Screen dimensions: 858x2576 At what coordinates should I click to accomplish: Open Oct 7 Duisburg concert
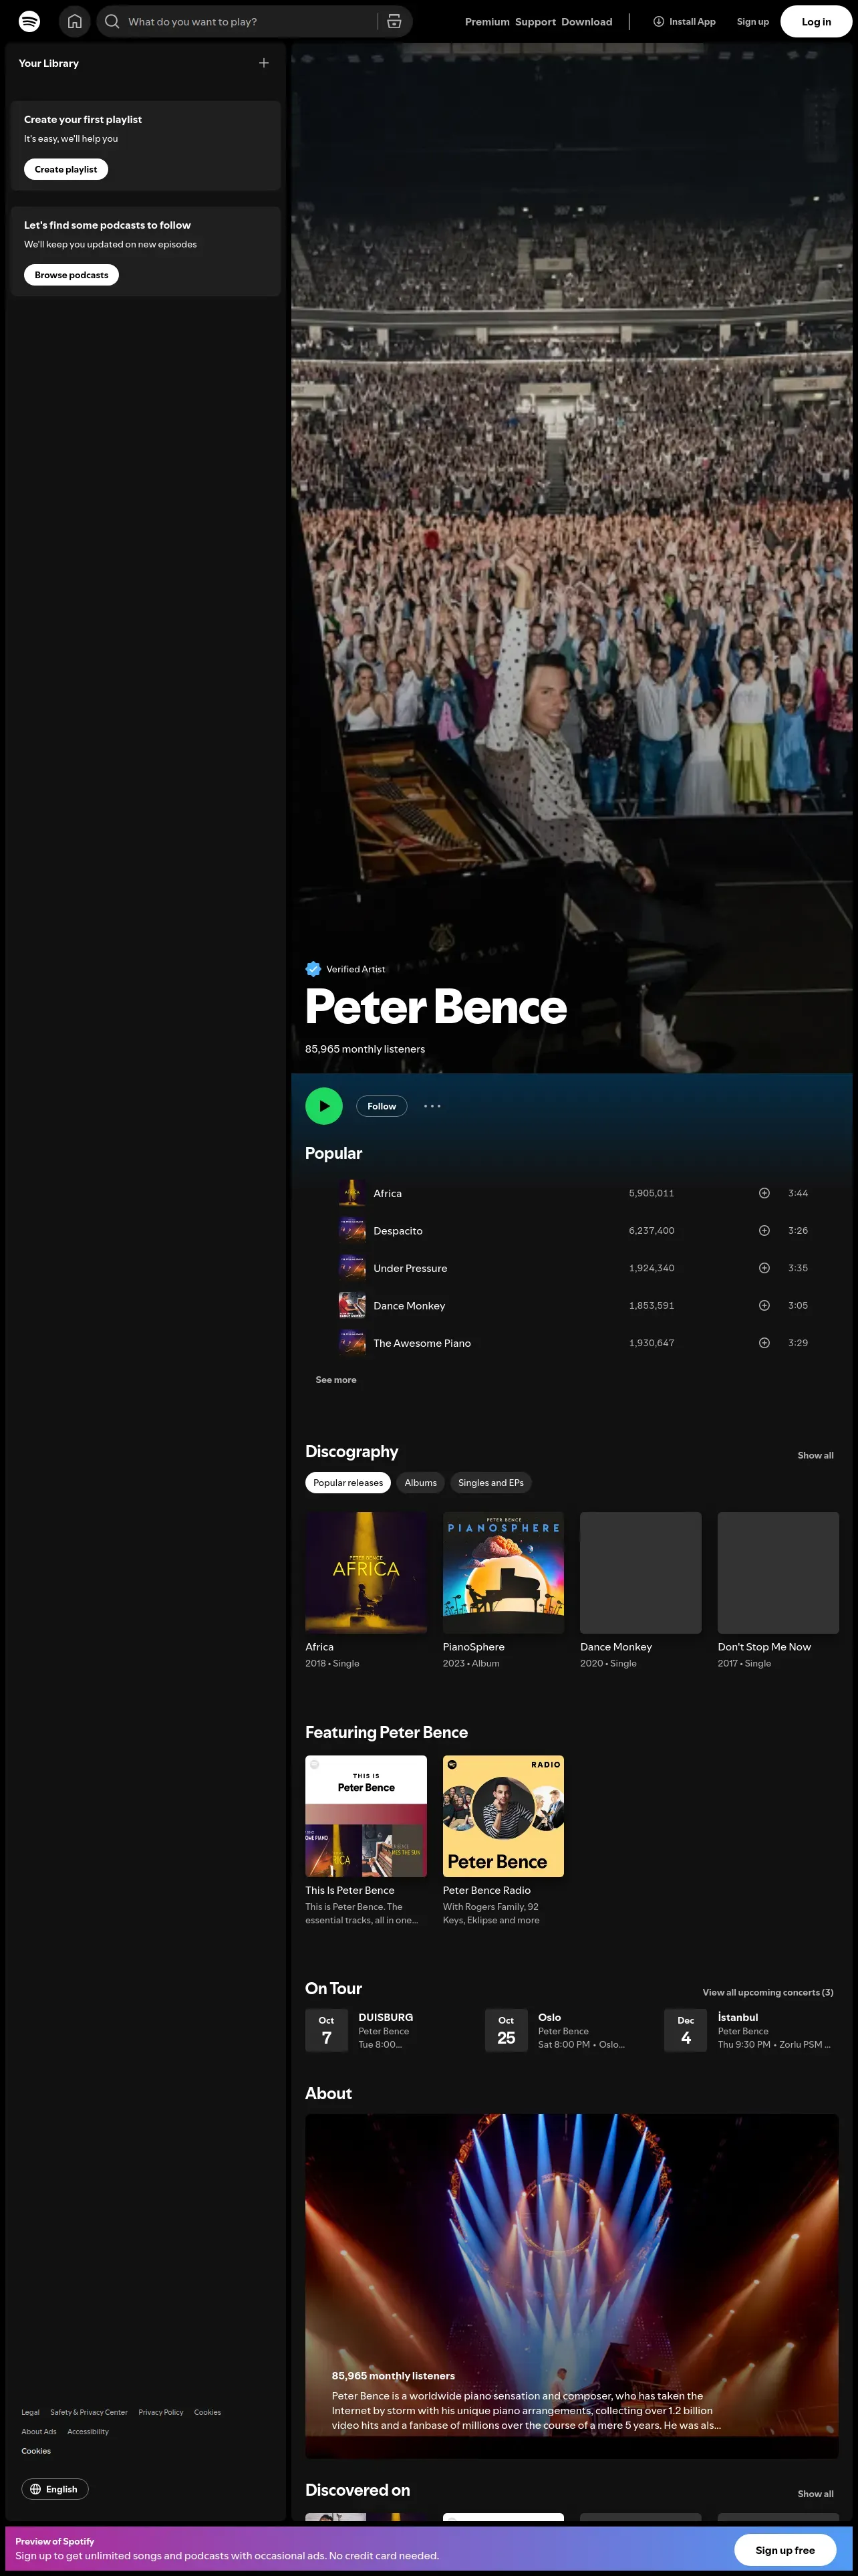click(x=388, y=2031)
